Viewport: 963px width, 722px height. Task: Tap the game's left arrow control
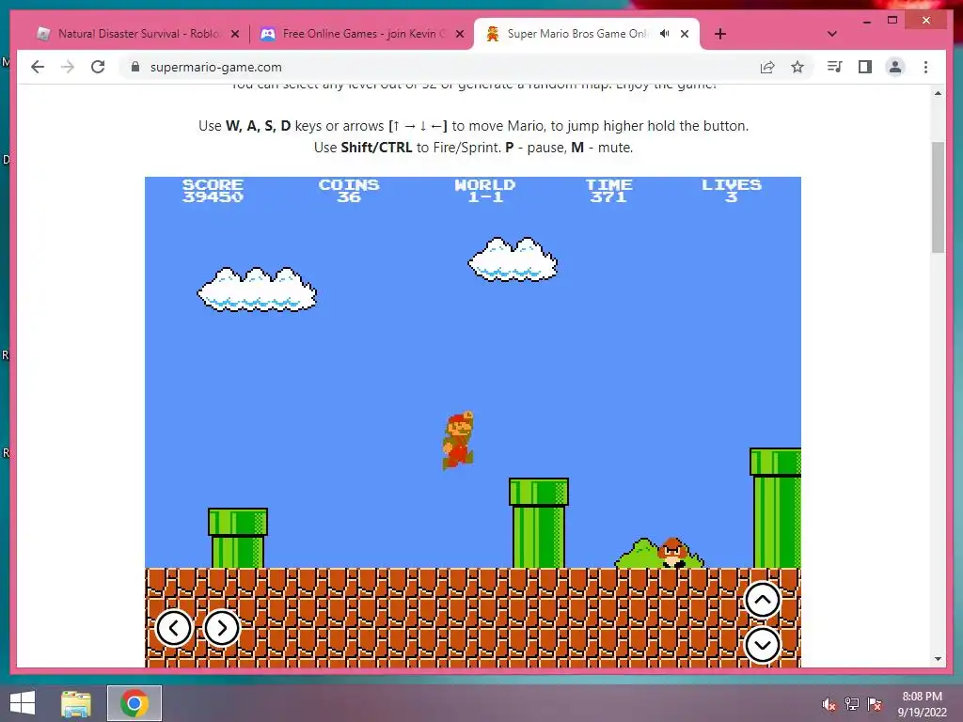tap(174, 628)
